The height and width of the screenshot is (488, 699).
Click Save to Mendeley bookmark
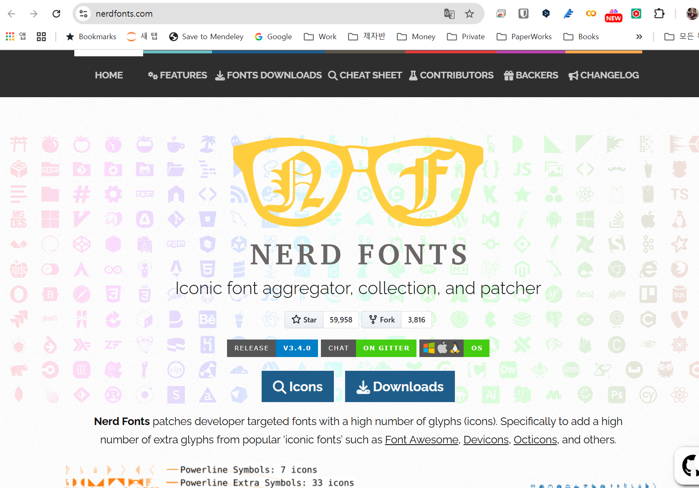tap(206, 37)
